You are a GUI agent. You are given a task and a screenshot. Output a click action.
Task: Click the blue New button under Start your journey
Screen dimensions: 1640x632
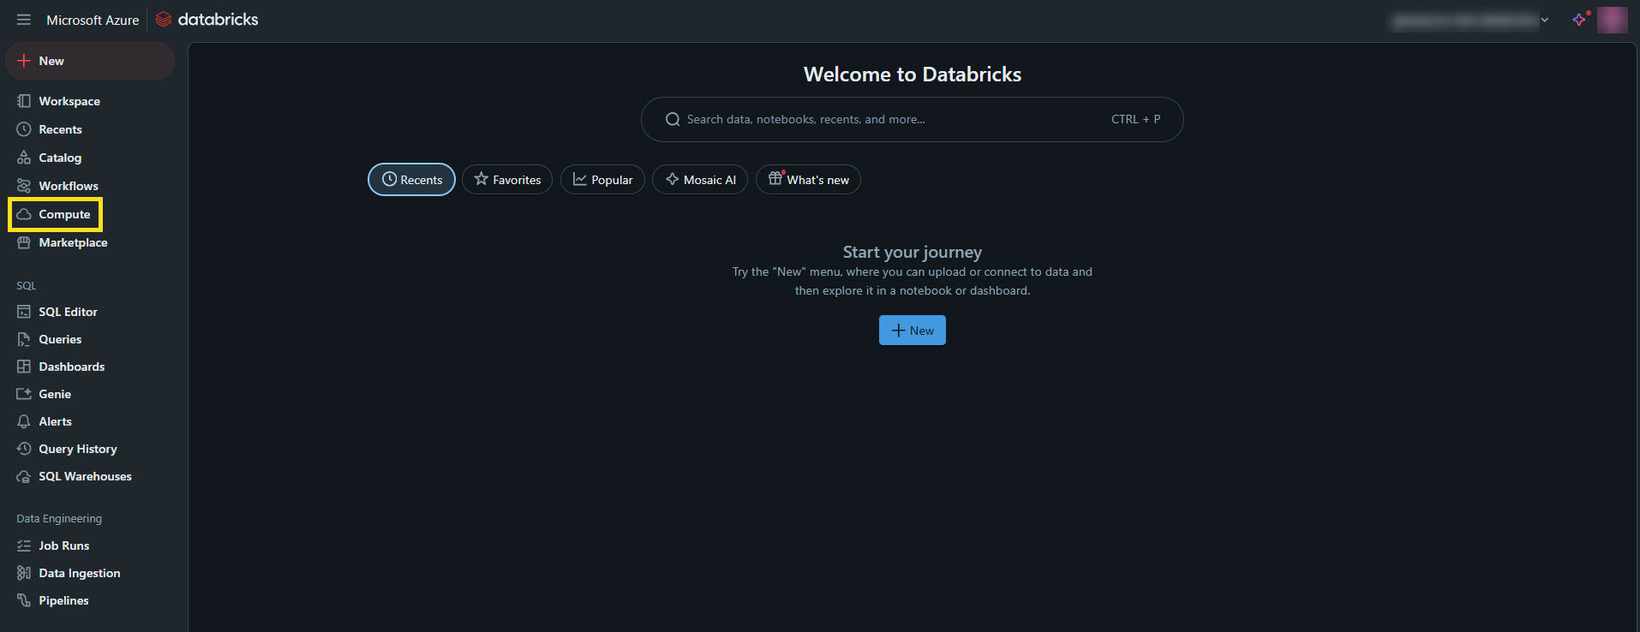(x=913, y=330)
